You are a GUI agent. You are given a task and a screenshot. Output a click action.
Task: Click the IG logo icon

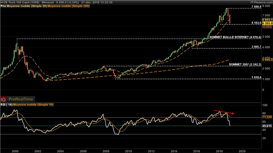click(x=4, y=99)
